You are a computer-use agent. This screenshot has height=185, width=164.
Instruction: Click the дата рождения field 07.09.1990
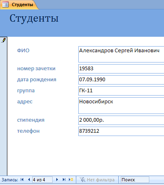coord(121,80)
